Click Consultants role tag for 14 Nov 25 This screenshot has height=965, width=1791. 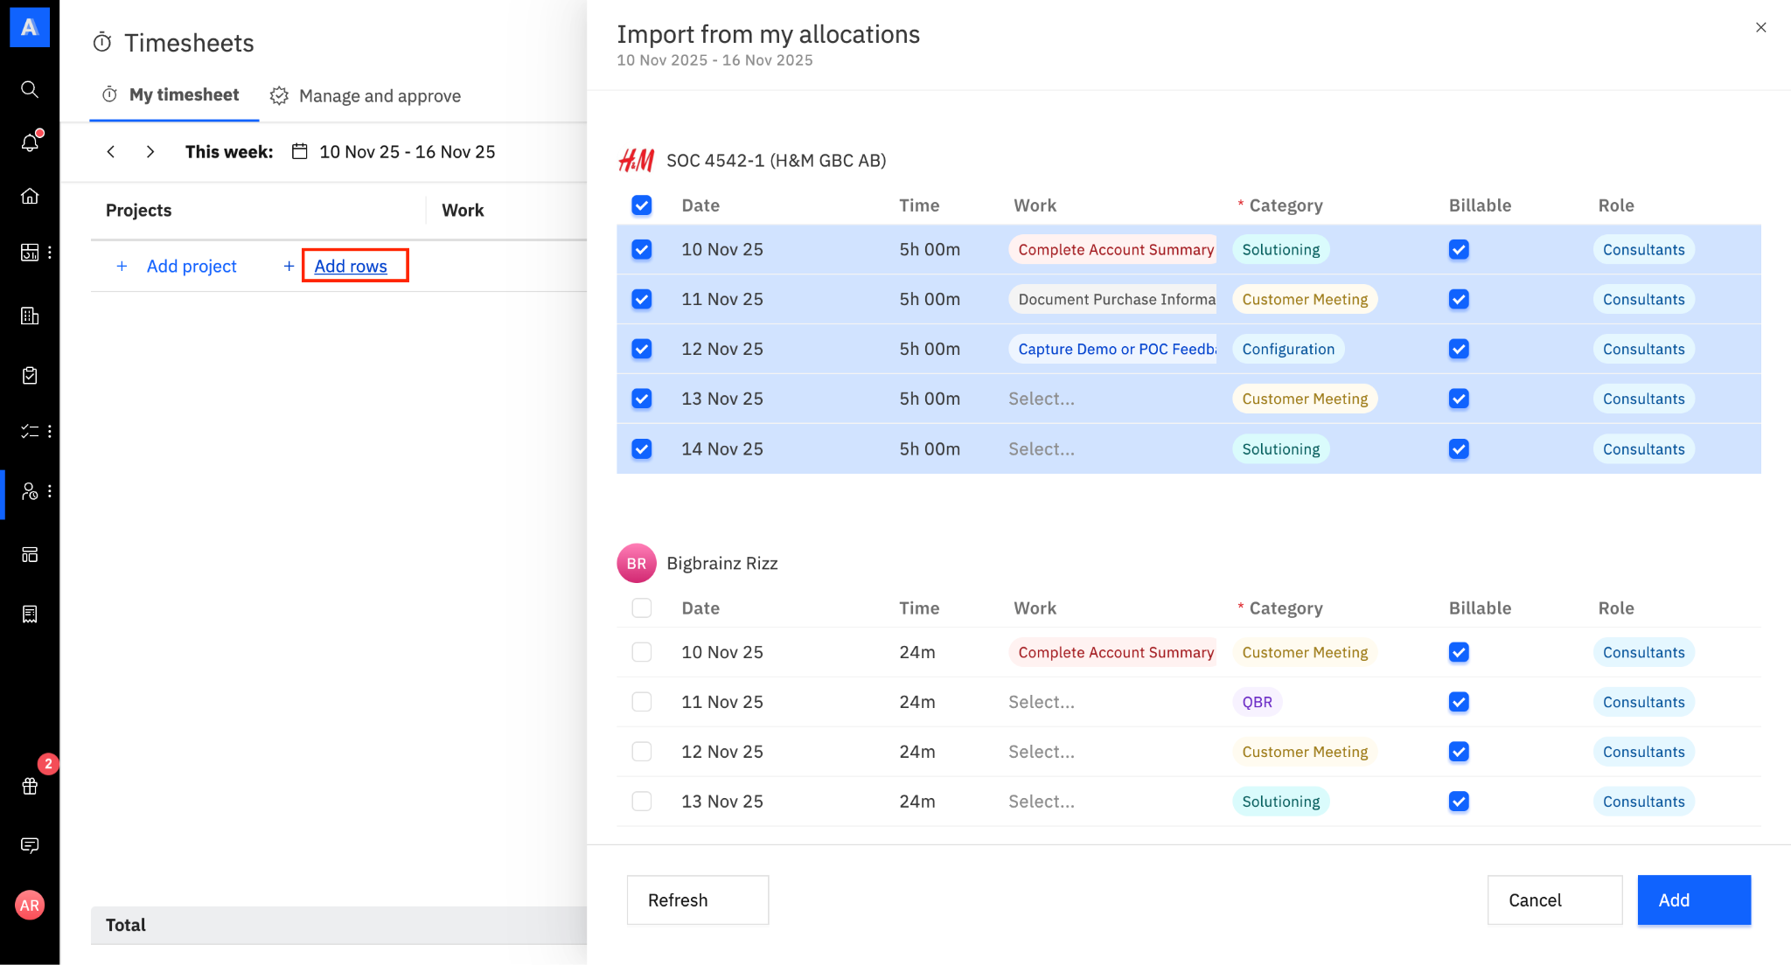pyautogui.click(x=1643, y=449)
